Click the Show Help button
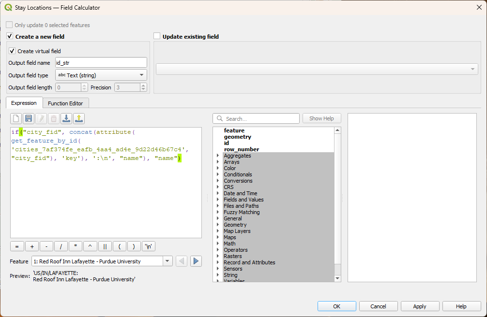Screen dimensions: 487x317 (321, 118)
